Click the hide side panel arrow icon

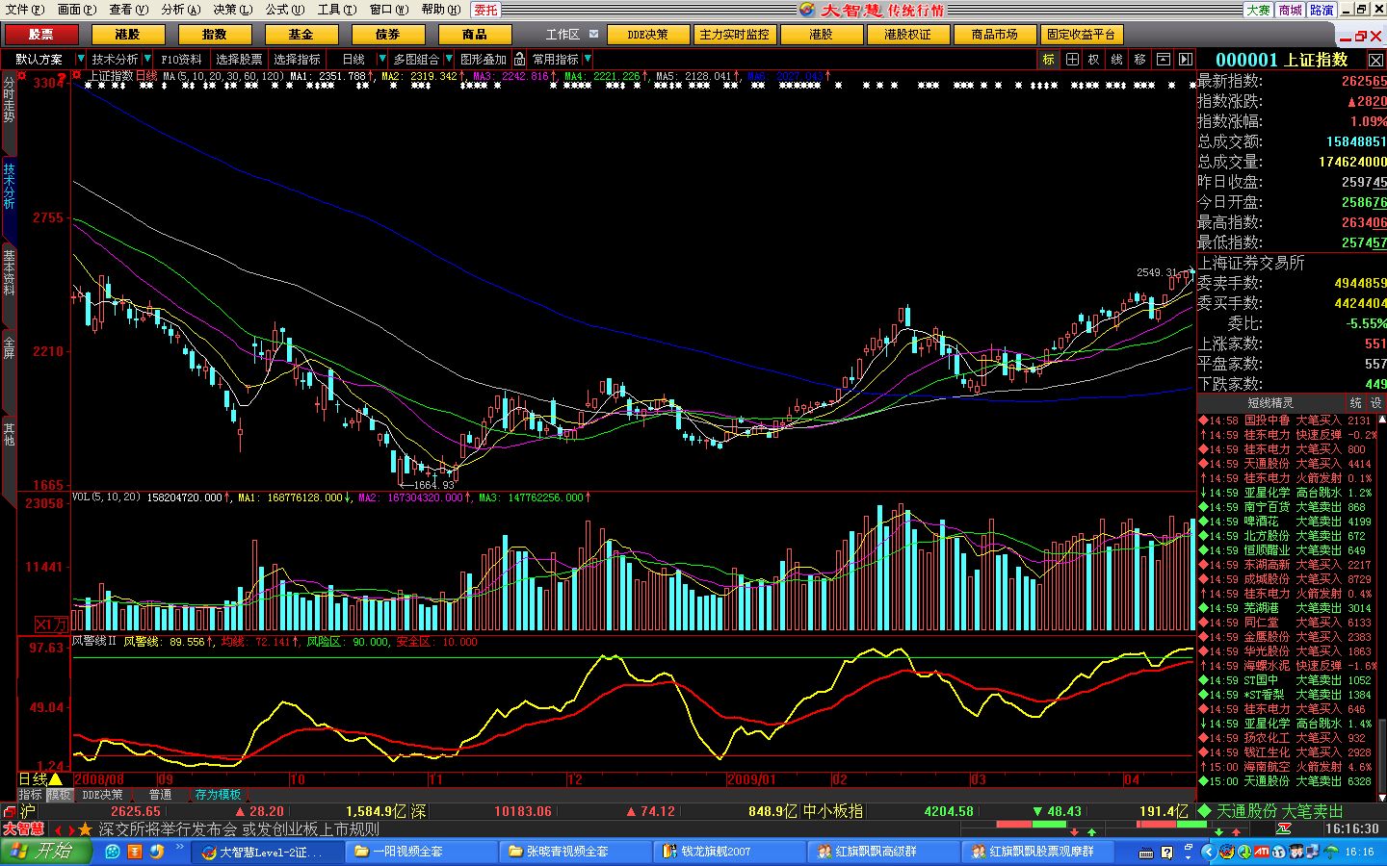point(1186,60)
